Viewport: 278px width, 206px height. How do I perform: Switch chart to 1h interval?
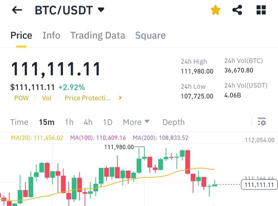[x=69, y=122]
